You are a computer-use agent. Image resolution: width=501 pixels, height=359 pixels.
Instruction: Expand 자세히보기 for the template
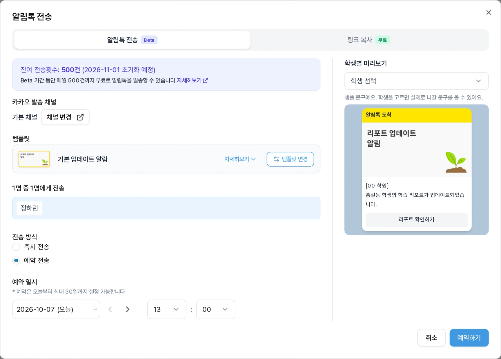(x=240, y=159)
